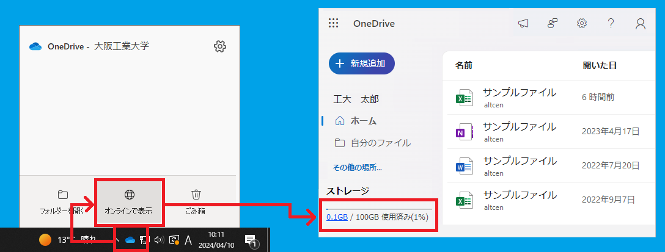Image resolution: width=665 pixels, height=252 pixels.
Task: Open the app launcher grid in OneDrive web
Action: pyautogui.click(x=333, y=23)
